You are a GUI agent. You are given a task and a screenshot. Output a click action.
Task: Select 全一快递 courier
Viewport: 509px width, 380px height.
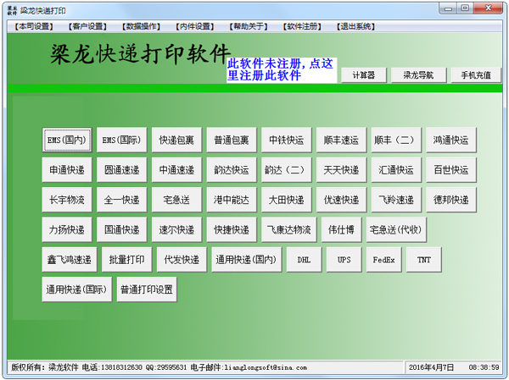(x=121, y=200)
